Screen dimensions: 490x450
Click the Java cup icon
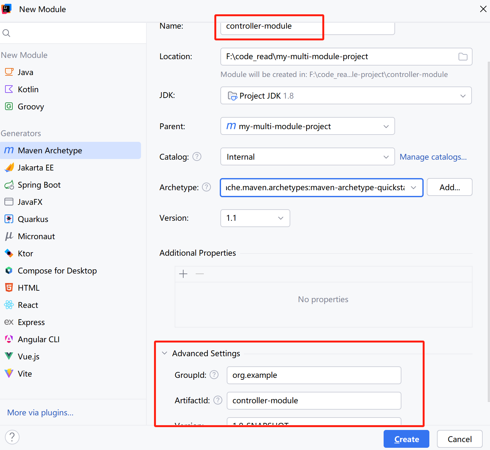9,72
